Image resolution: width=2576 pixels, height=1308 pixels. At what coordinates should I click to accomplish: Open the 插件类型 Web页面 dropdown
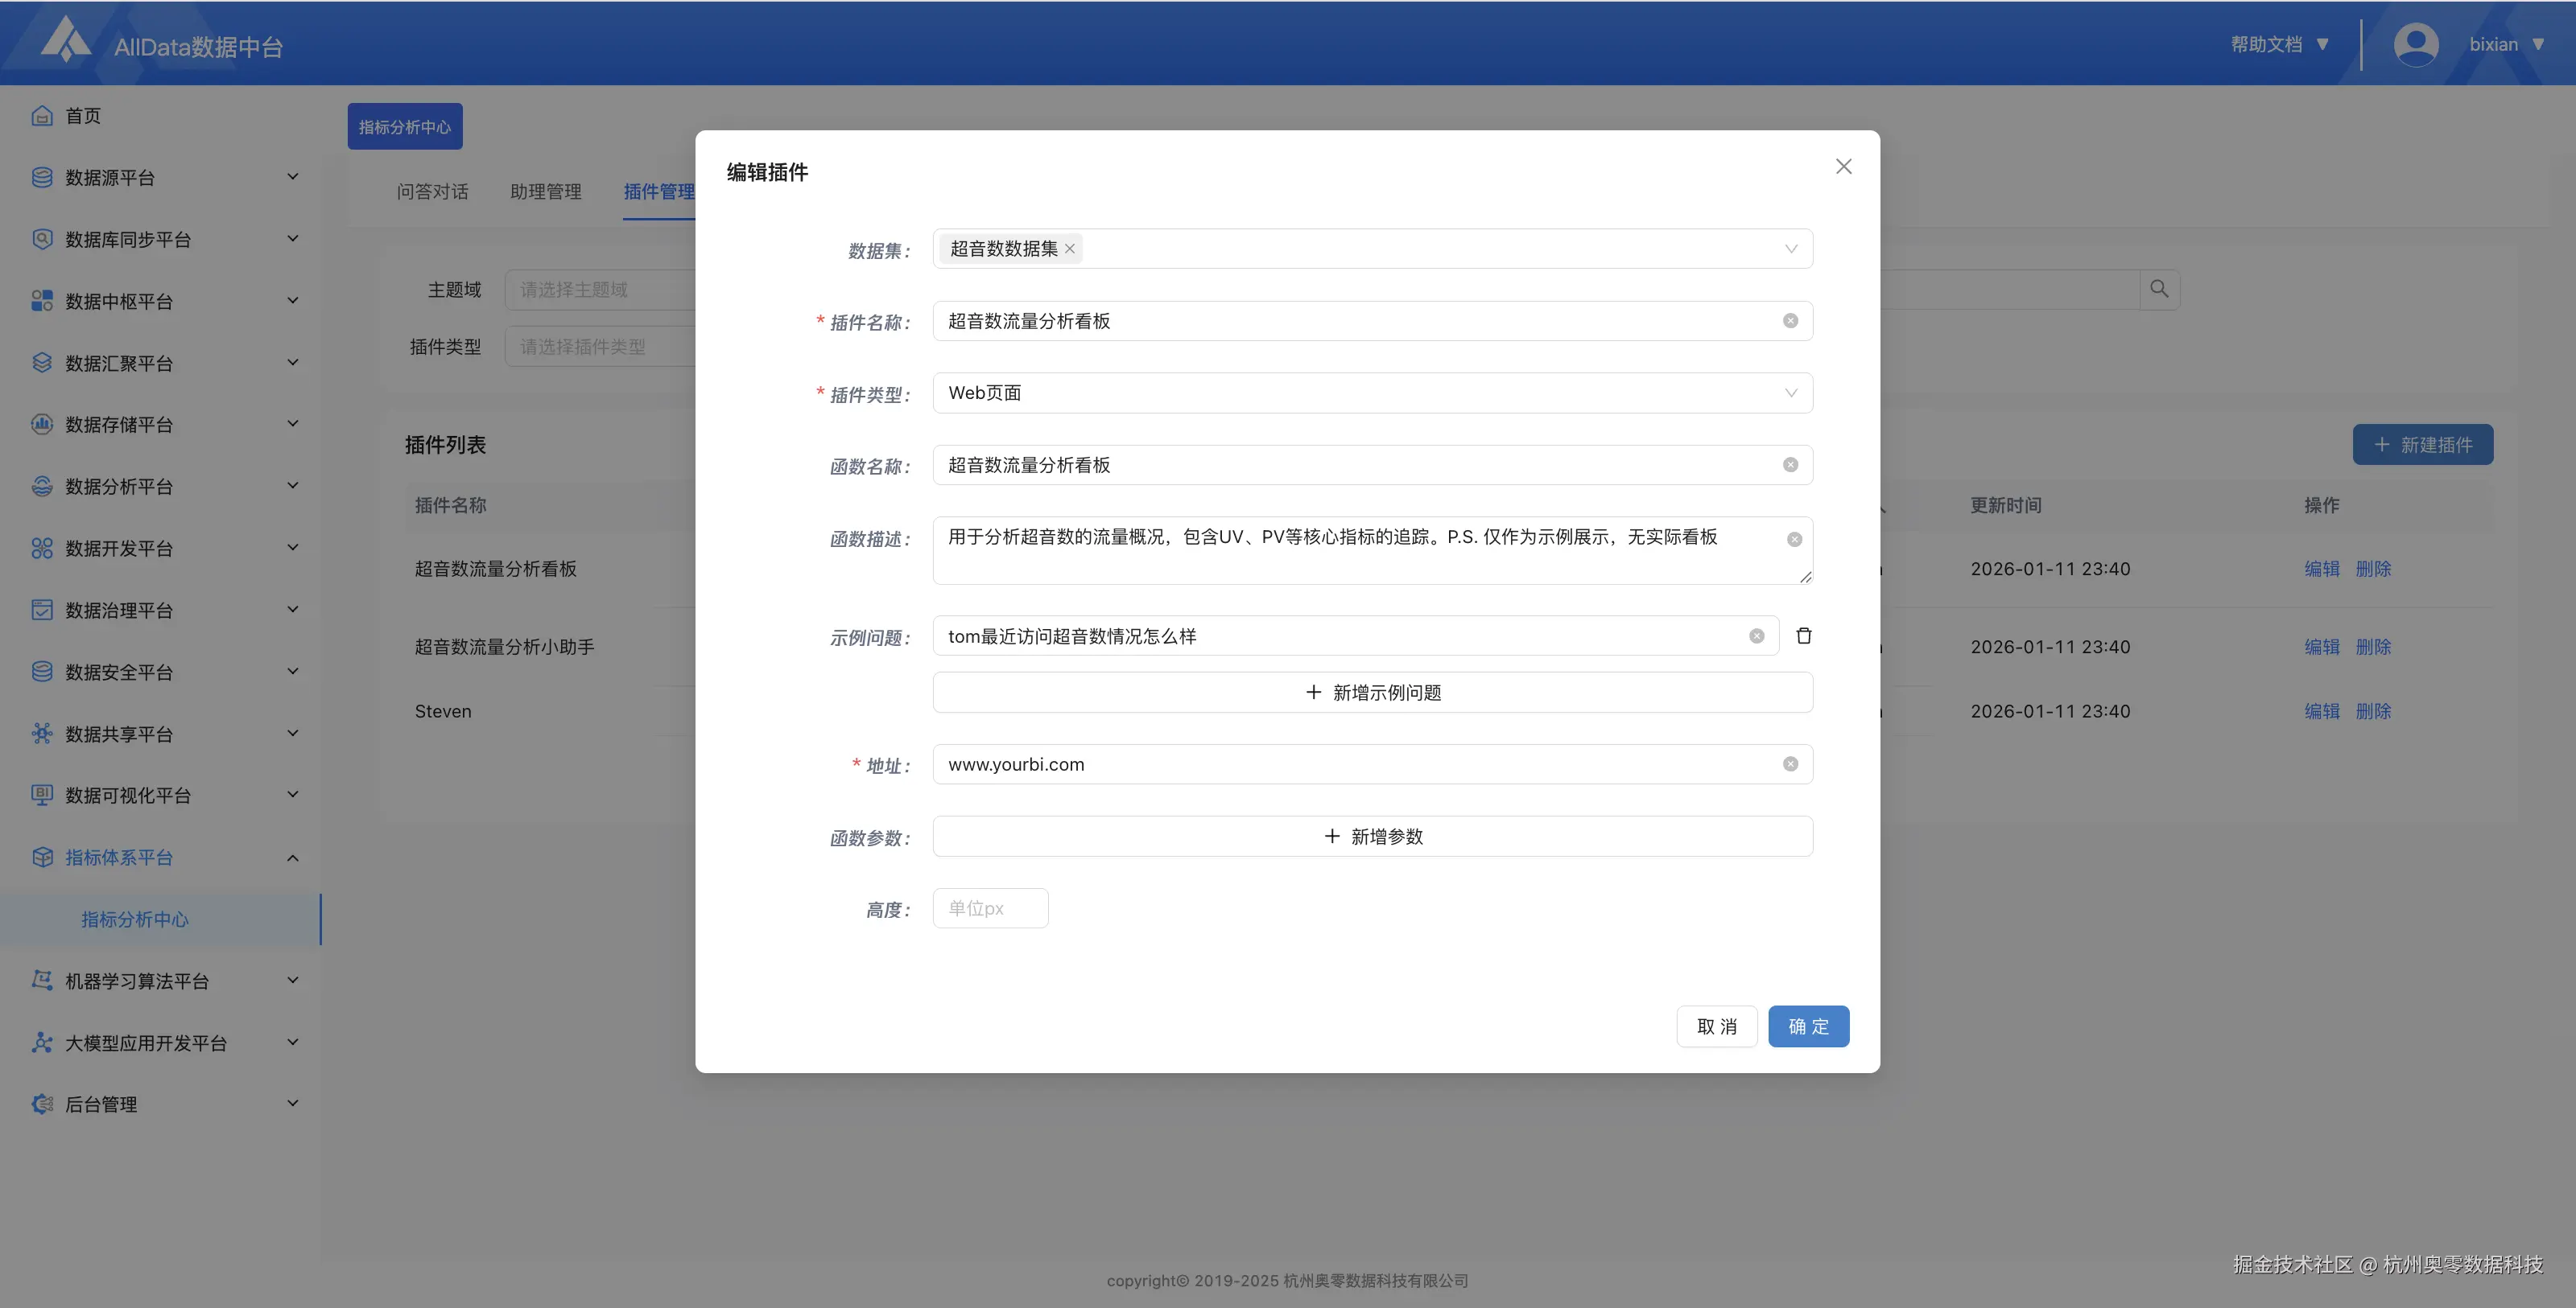[1372, 393]
